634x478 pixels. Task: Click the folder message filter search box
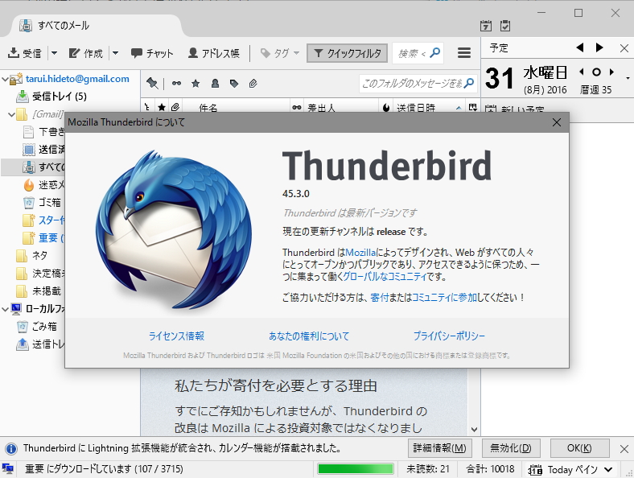coord(418,84)
